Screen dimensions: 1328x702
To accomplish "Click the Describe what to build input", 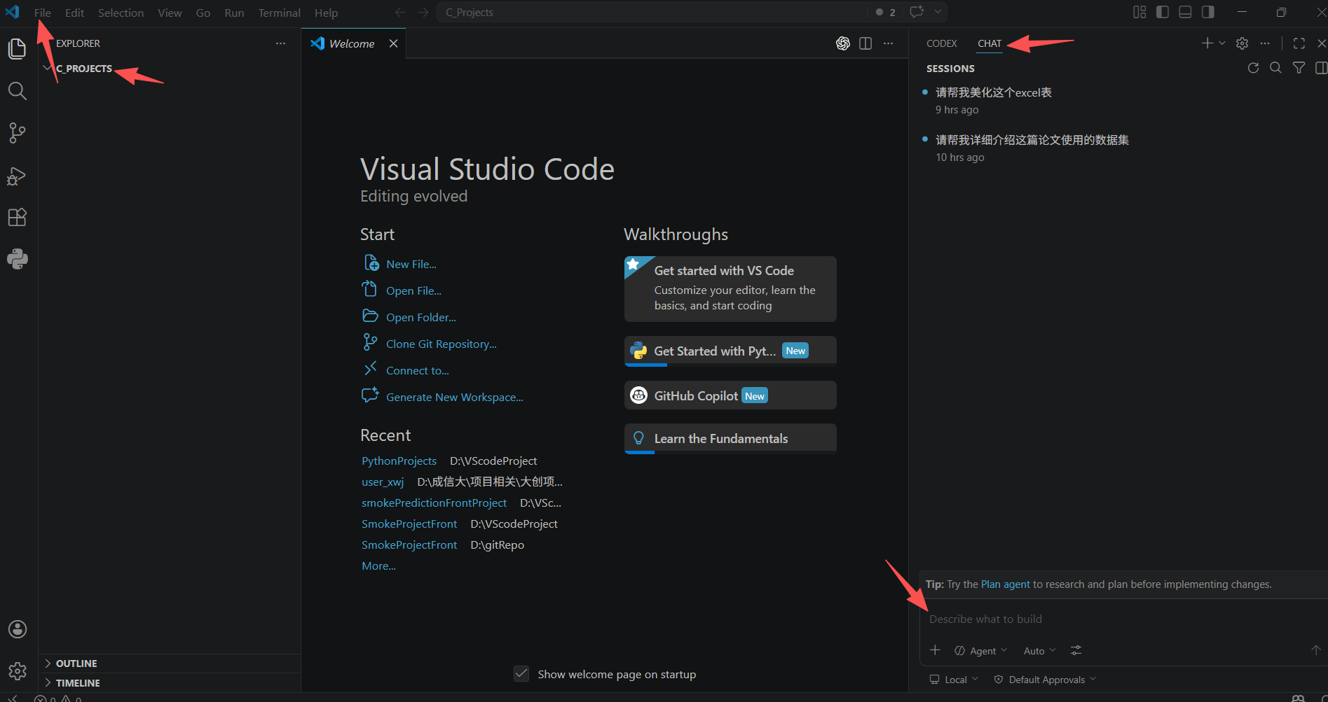I will pyautogui.click(x=1123, y=619).
